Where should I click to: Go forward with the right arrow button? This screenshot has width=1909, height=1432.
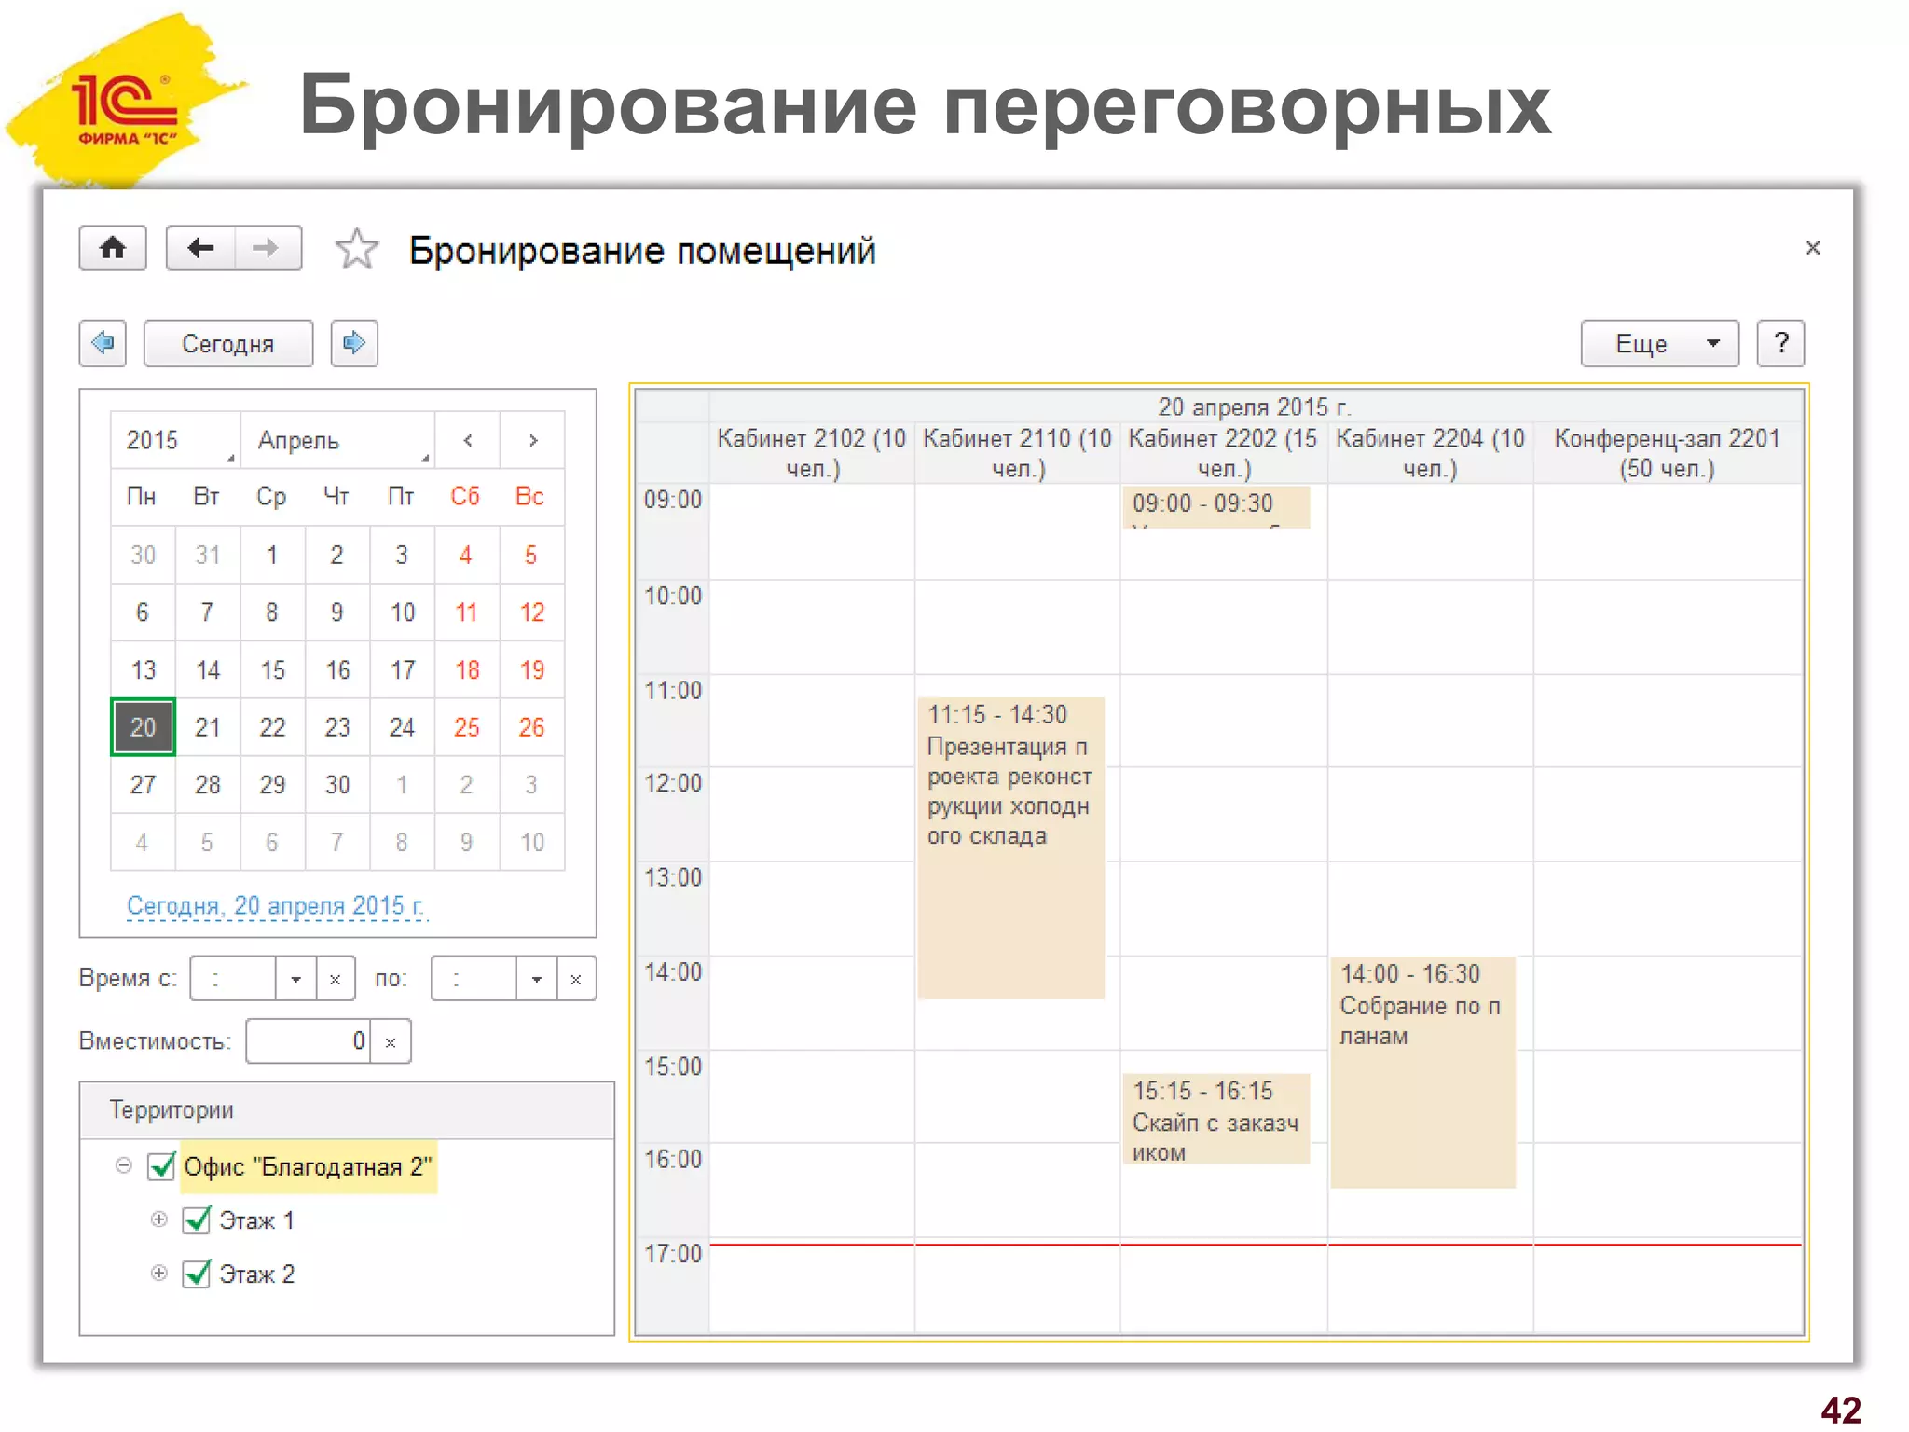pyautogui.click(x=268, y=248)
